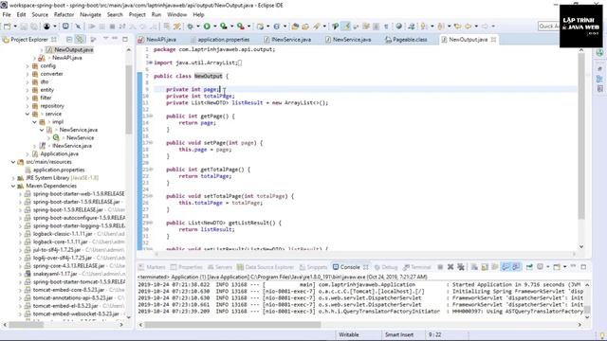Screen dimensions: 607x341
Task: Click the Next Annotation toolbar icon
Action: (x=424, y=27)
